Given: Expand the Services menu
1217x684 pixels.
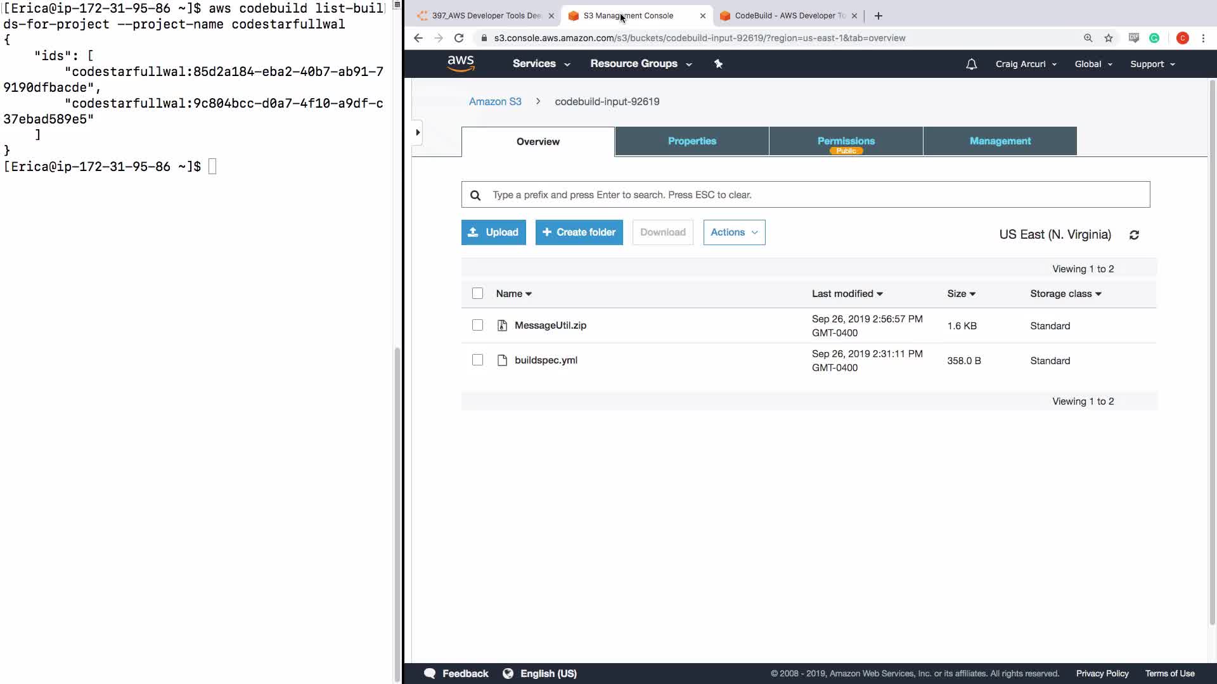Looking at the screenshot, I should point(541,64).
